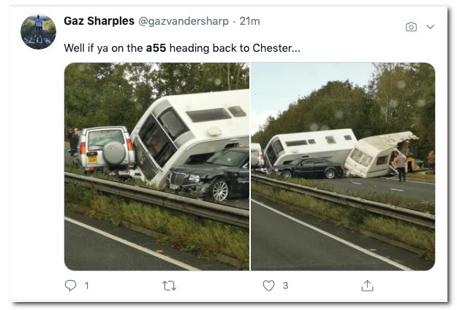Click the tweet text about Chester

[182, 48]
